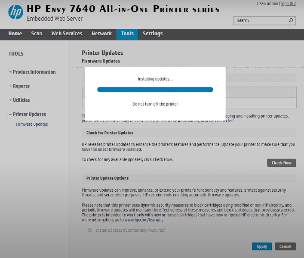
Task: Click the 'Installing updates...' text
Action: pos(155,79)
